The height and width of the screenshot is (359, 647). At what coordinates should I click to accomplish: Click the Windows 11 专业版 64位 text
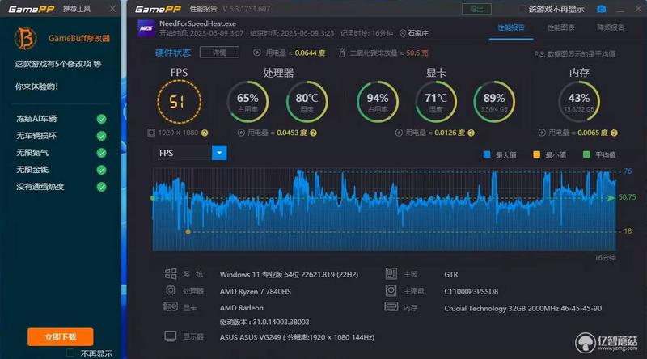coord(289,274)
